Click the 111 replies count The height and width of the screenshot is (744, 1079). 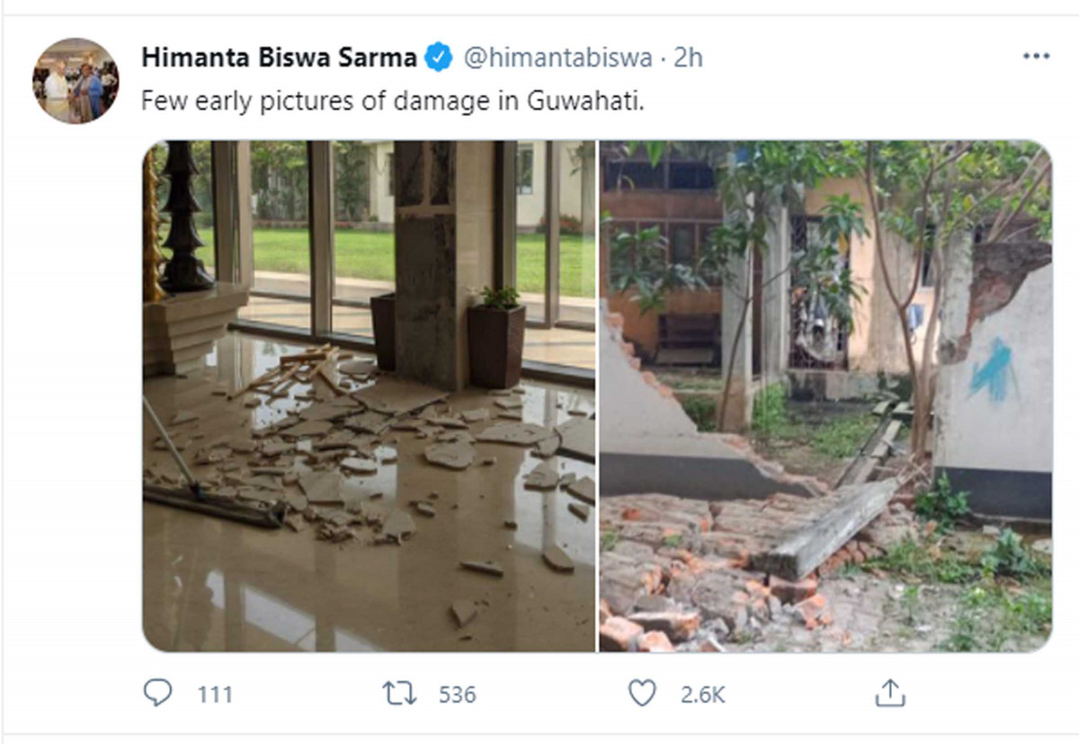215,695
